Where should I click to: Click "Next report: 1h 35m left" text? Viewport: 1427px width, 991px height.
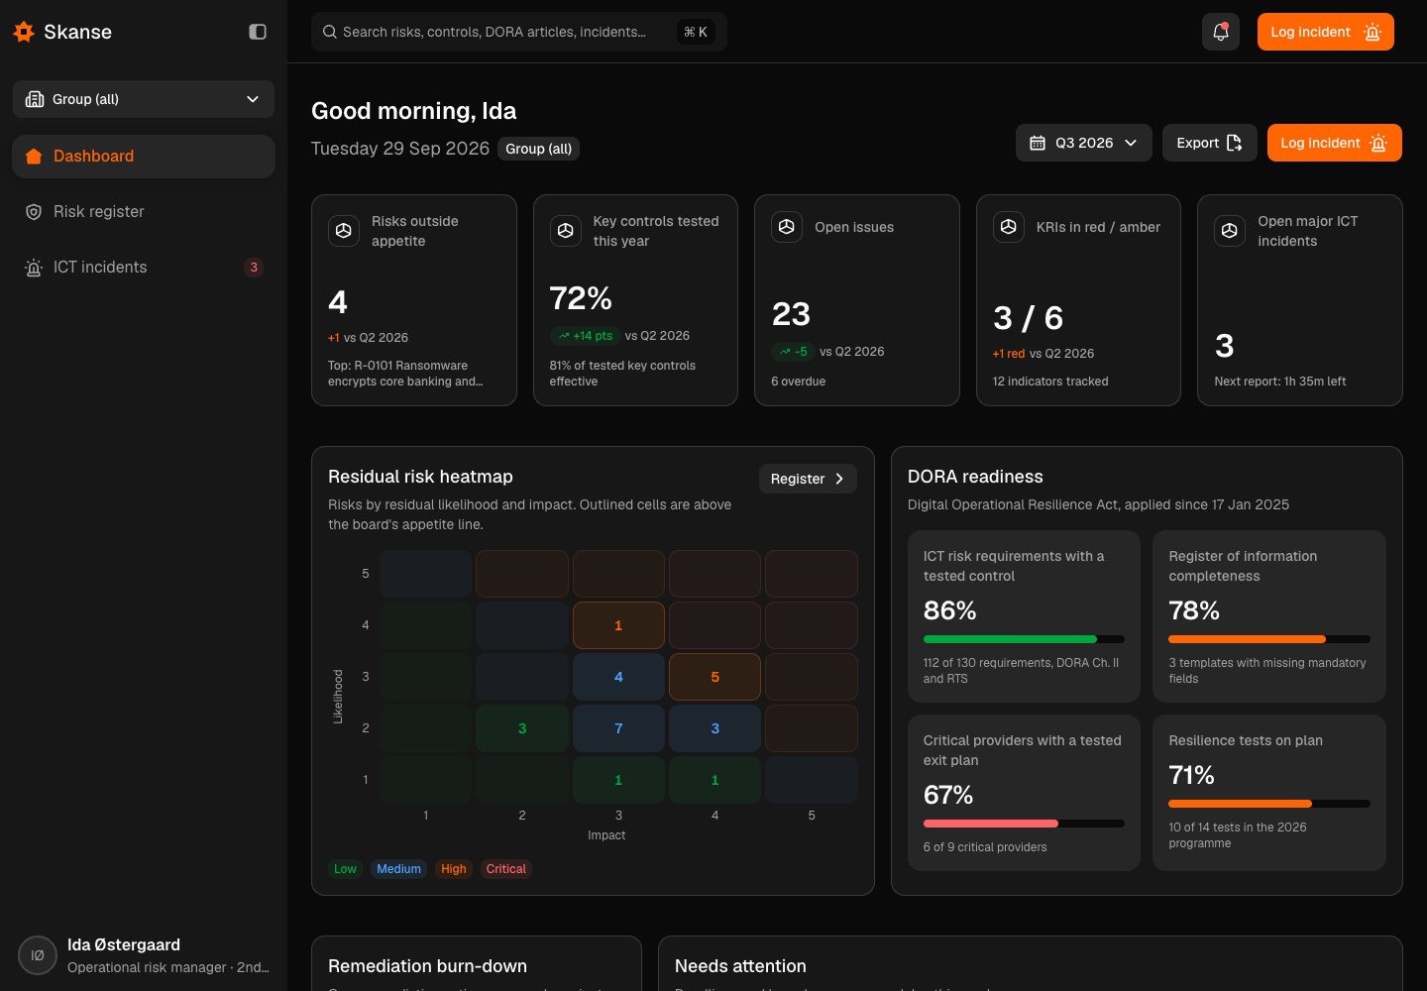[1280, 382]
